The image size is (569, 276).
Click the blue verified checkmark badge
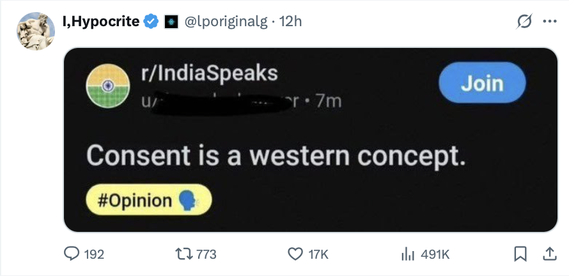click(x=151, y=22)
